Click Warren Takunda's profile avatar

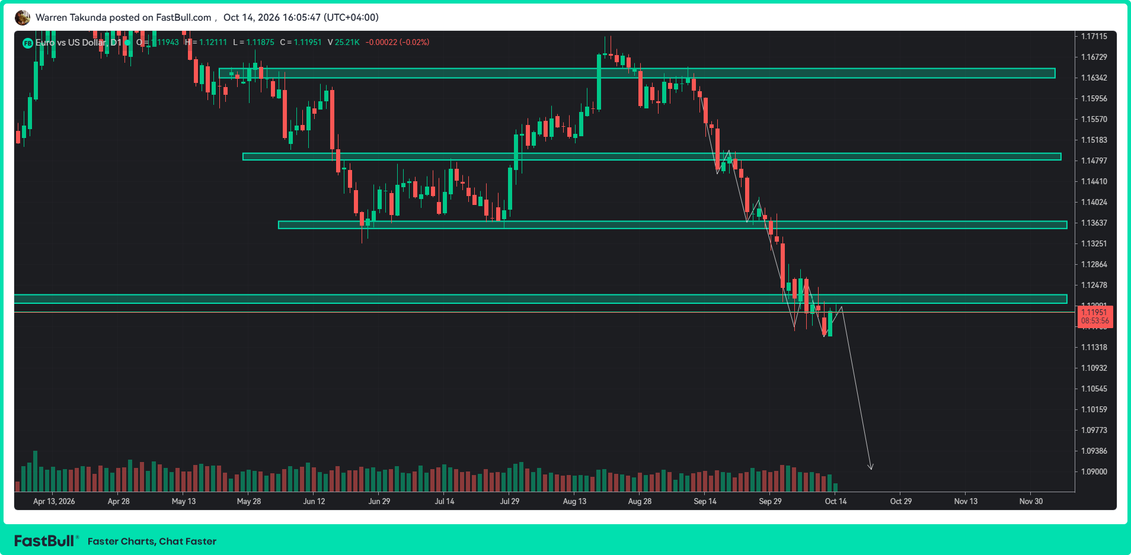tap(23, 18)
